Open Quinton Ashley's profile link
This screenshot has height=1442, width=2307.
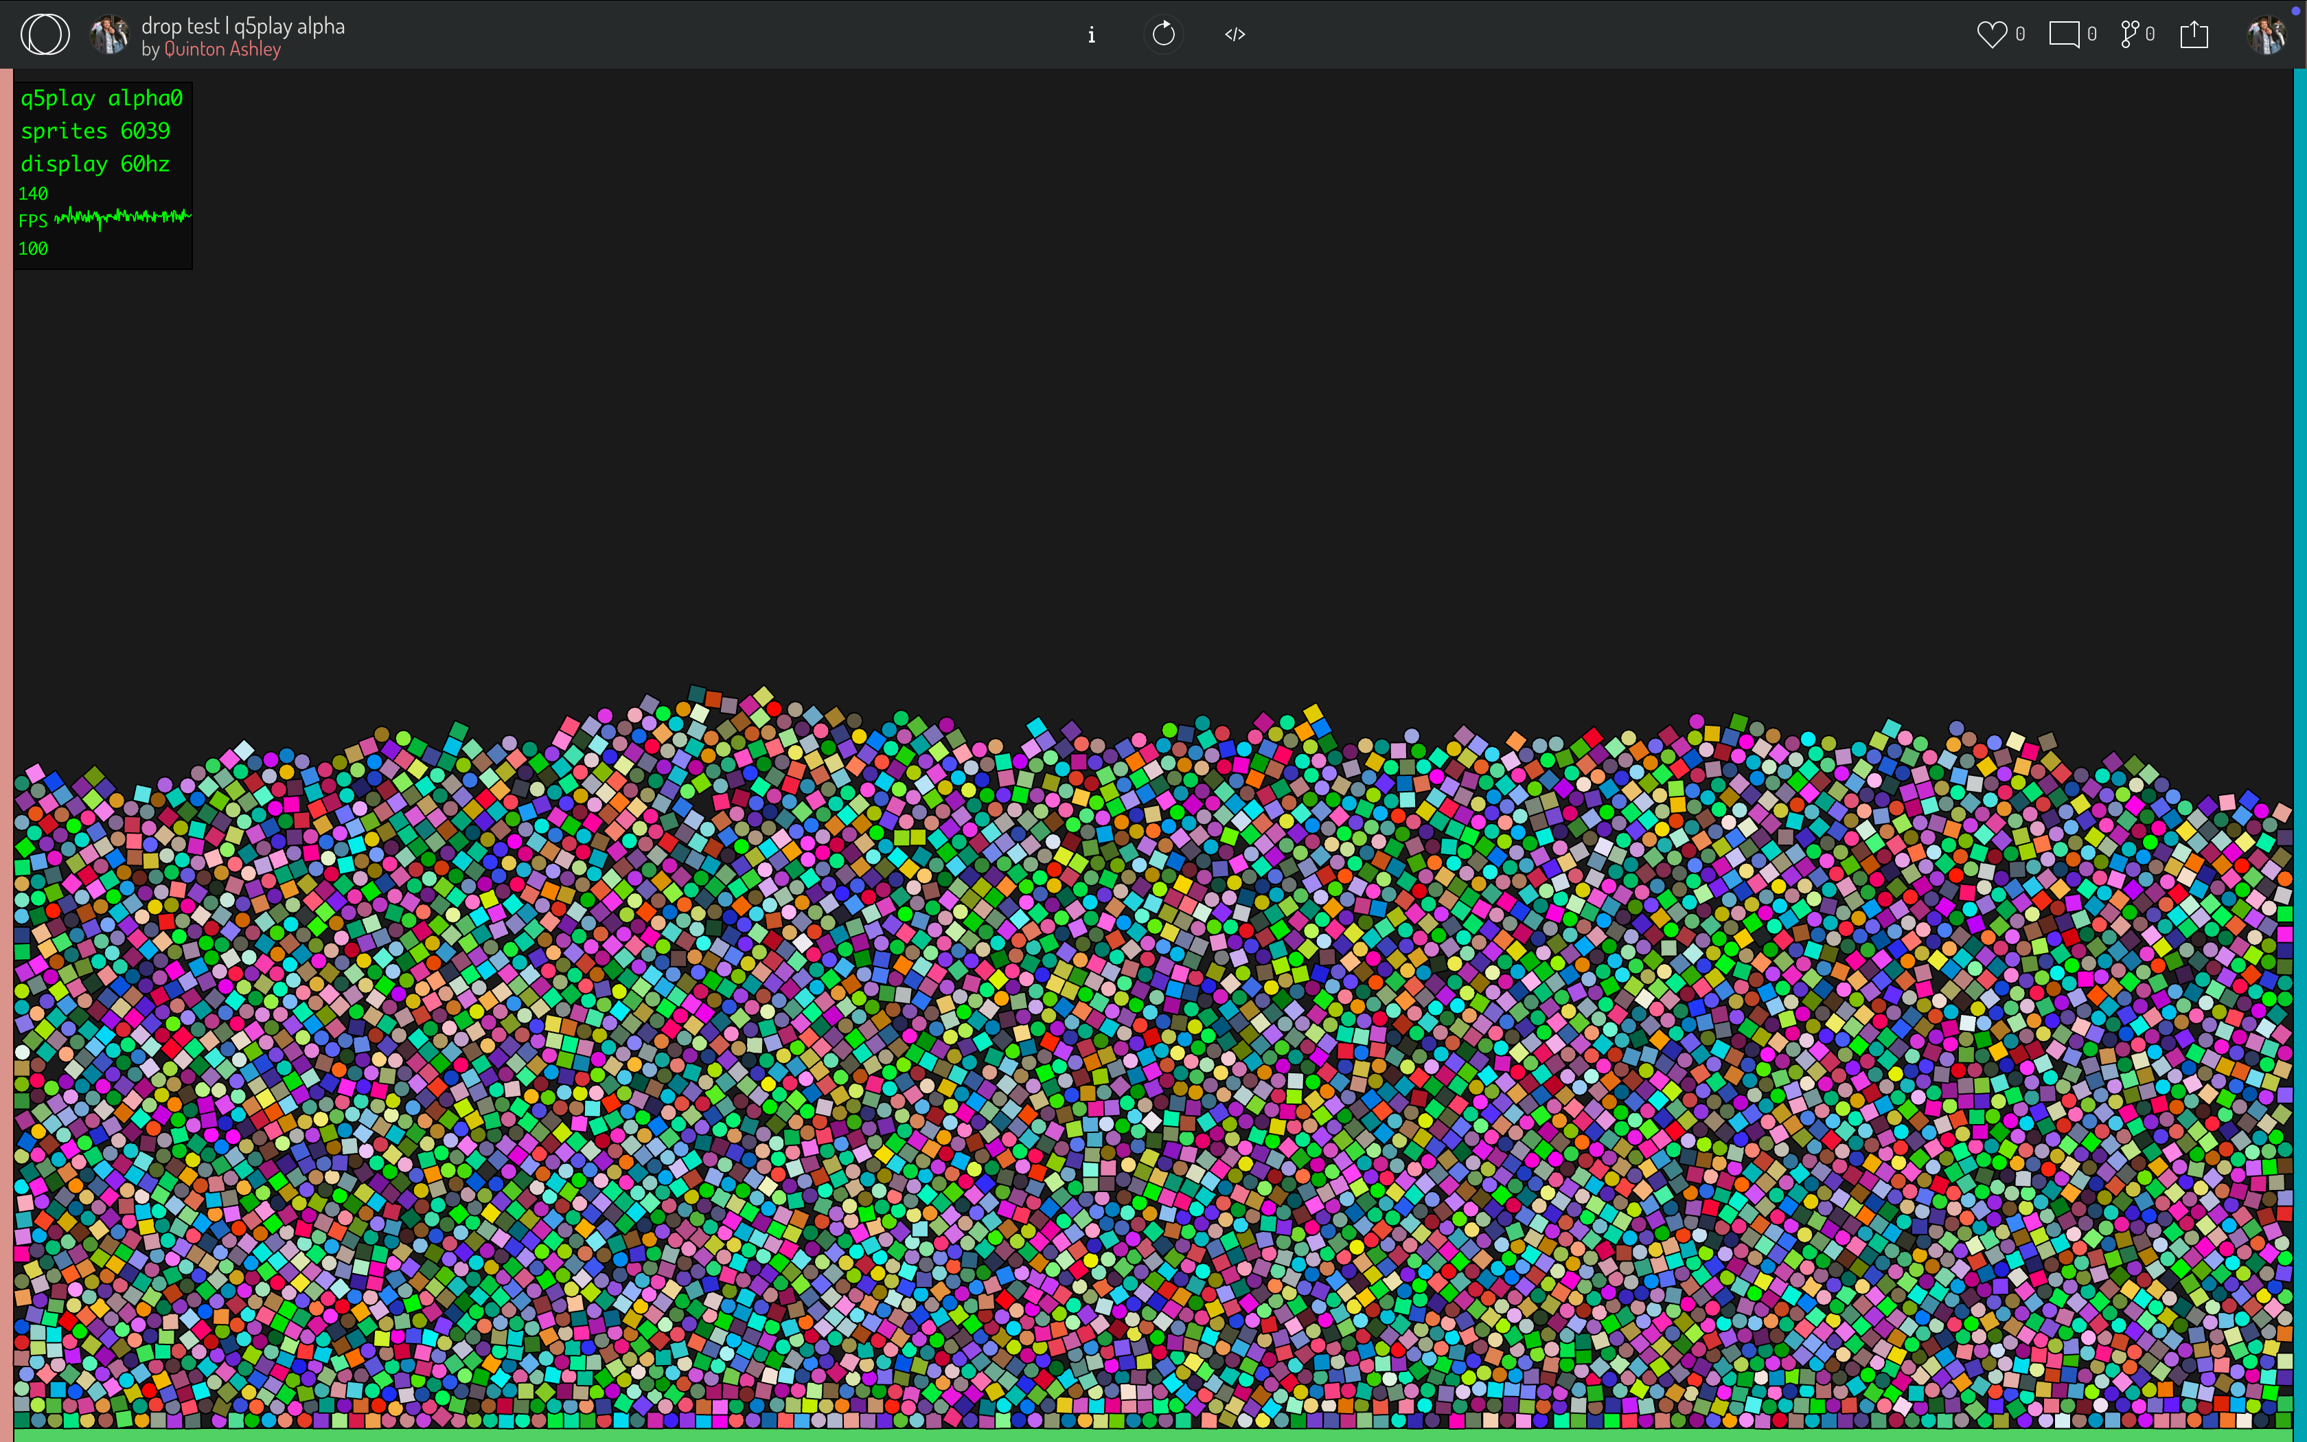pyautogui.click(x=222, y=49)
